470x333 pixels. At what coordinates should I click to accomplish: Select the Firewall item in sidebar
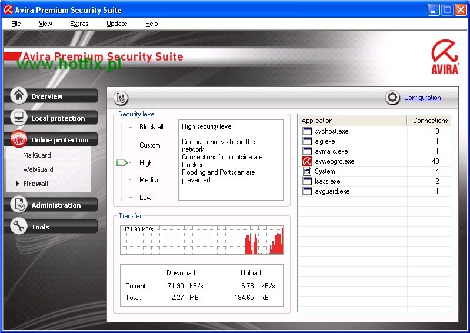click(36, 184)
